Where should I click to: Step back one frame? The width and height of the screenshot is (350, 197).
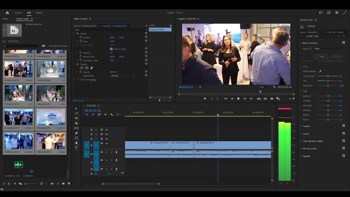click(x=232, y=99)
